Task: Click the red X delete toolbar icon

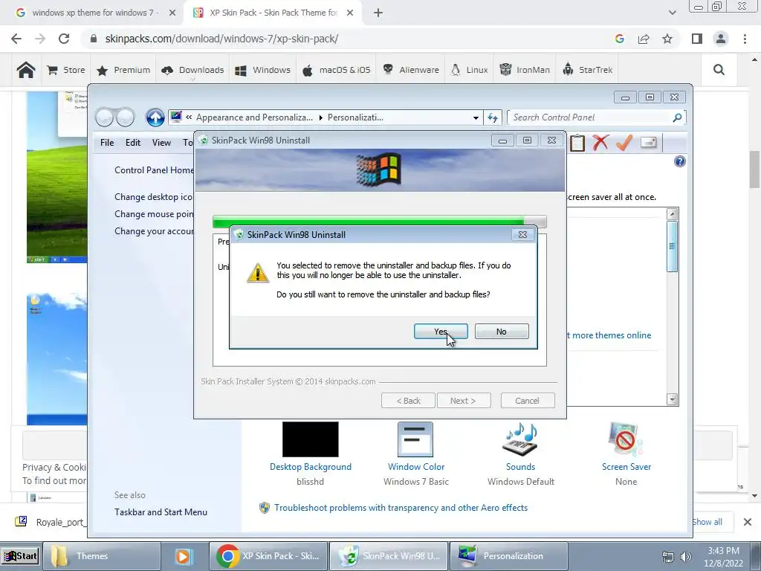Action: pos(600,142)
